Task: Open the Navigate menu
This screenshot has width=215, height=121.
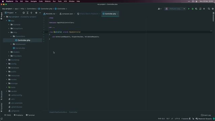Action: (34, 1)
